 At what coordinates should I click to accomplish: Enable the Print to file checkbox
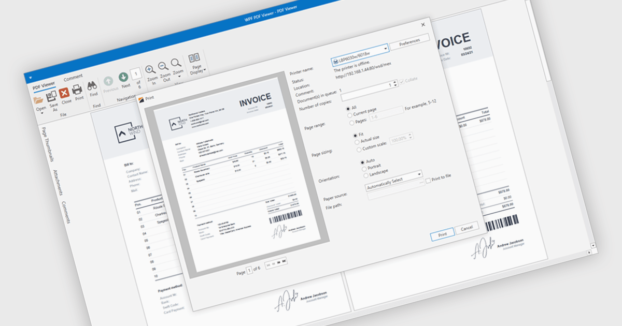428,181
